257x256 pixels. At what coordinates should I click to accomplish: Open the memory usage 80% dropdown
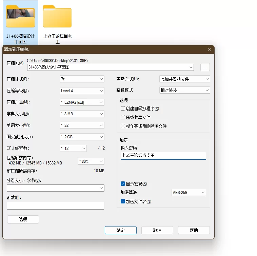[x=91, y=161]
